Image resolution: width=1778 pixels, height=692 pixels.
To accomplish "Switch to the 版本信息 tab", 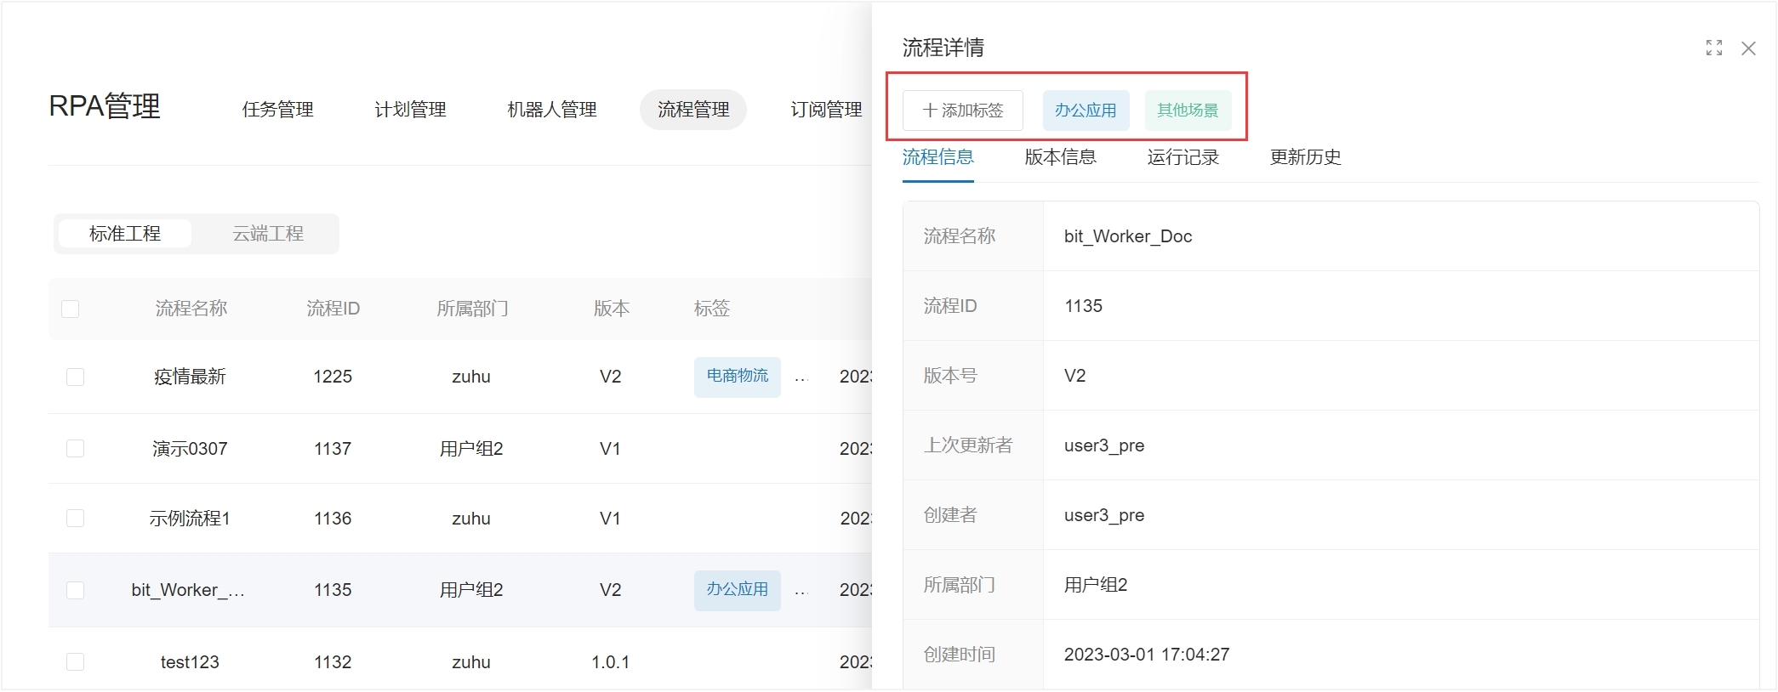I will (x=1060, y=157).
